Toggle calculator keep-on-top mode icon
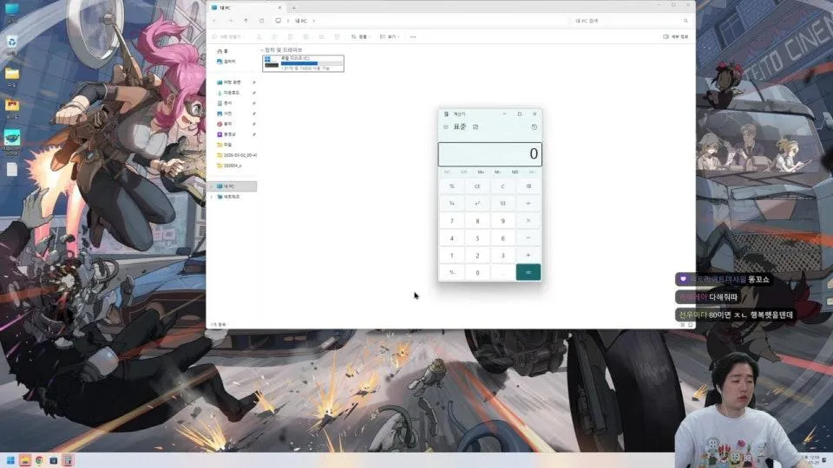 click(476, 127)
